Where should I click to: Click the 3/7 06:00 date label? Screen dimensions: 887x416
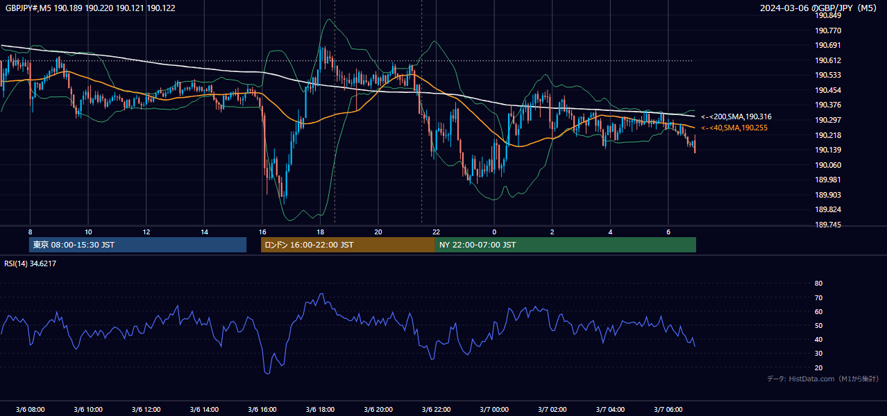point(668,409)
